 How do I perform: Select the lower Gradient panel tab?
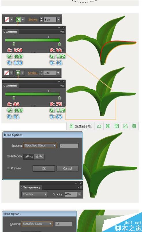point(10,86)
